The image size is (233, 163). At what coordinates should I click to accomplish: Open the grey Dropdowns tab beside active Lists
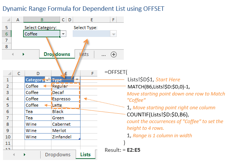pyautogui.click(x=58, y=154)
